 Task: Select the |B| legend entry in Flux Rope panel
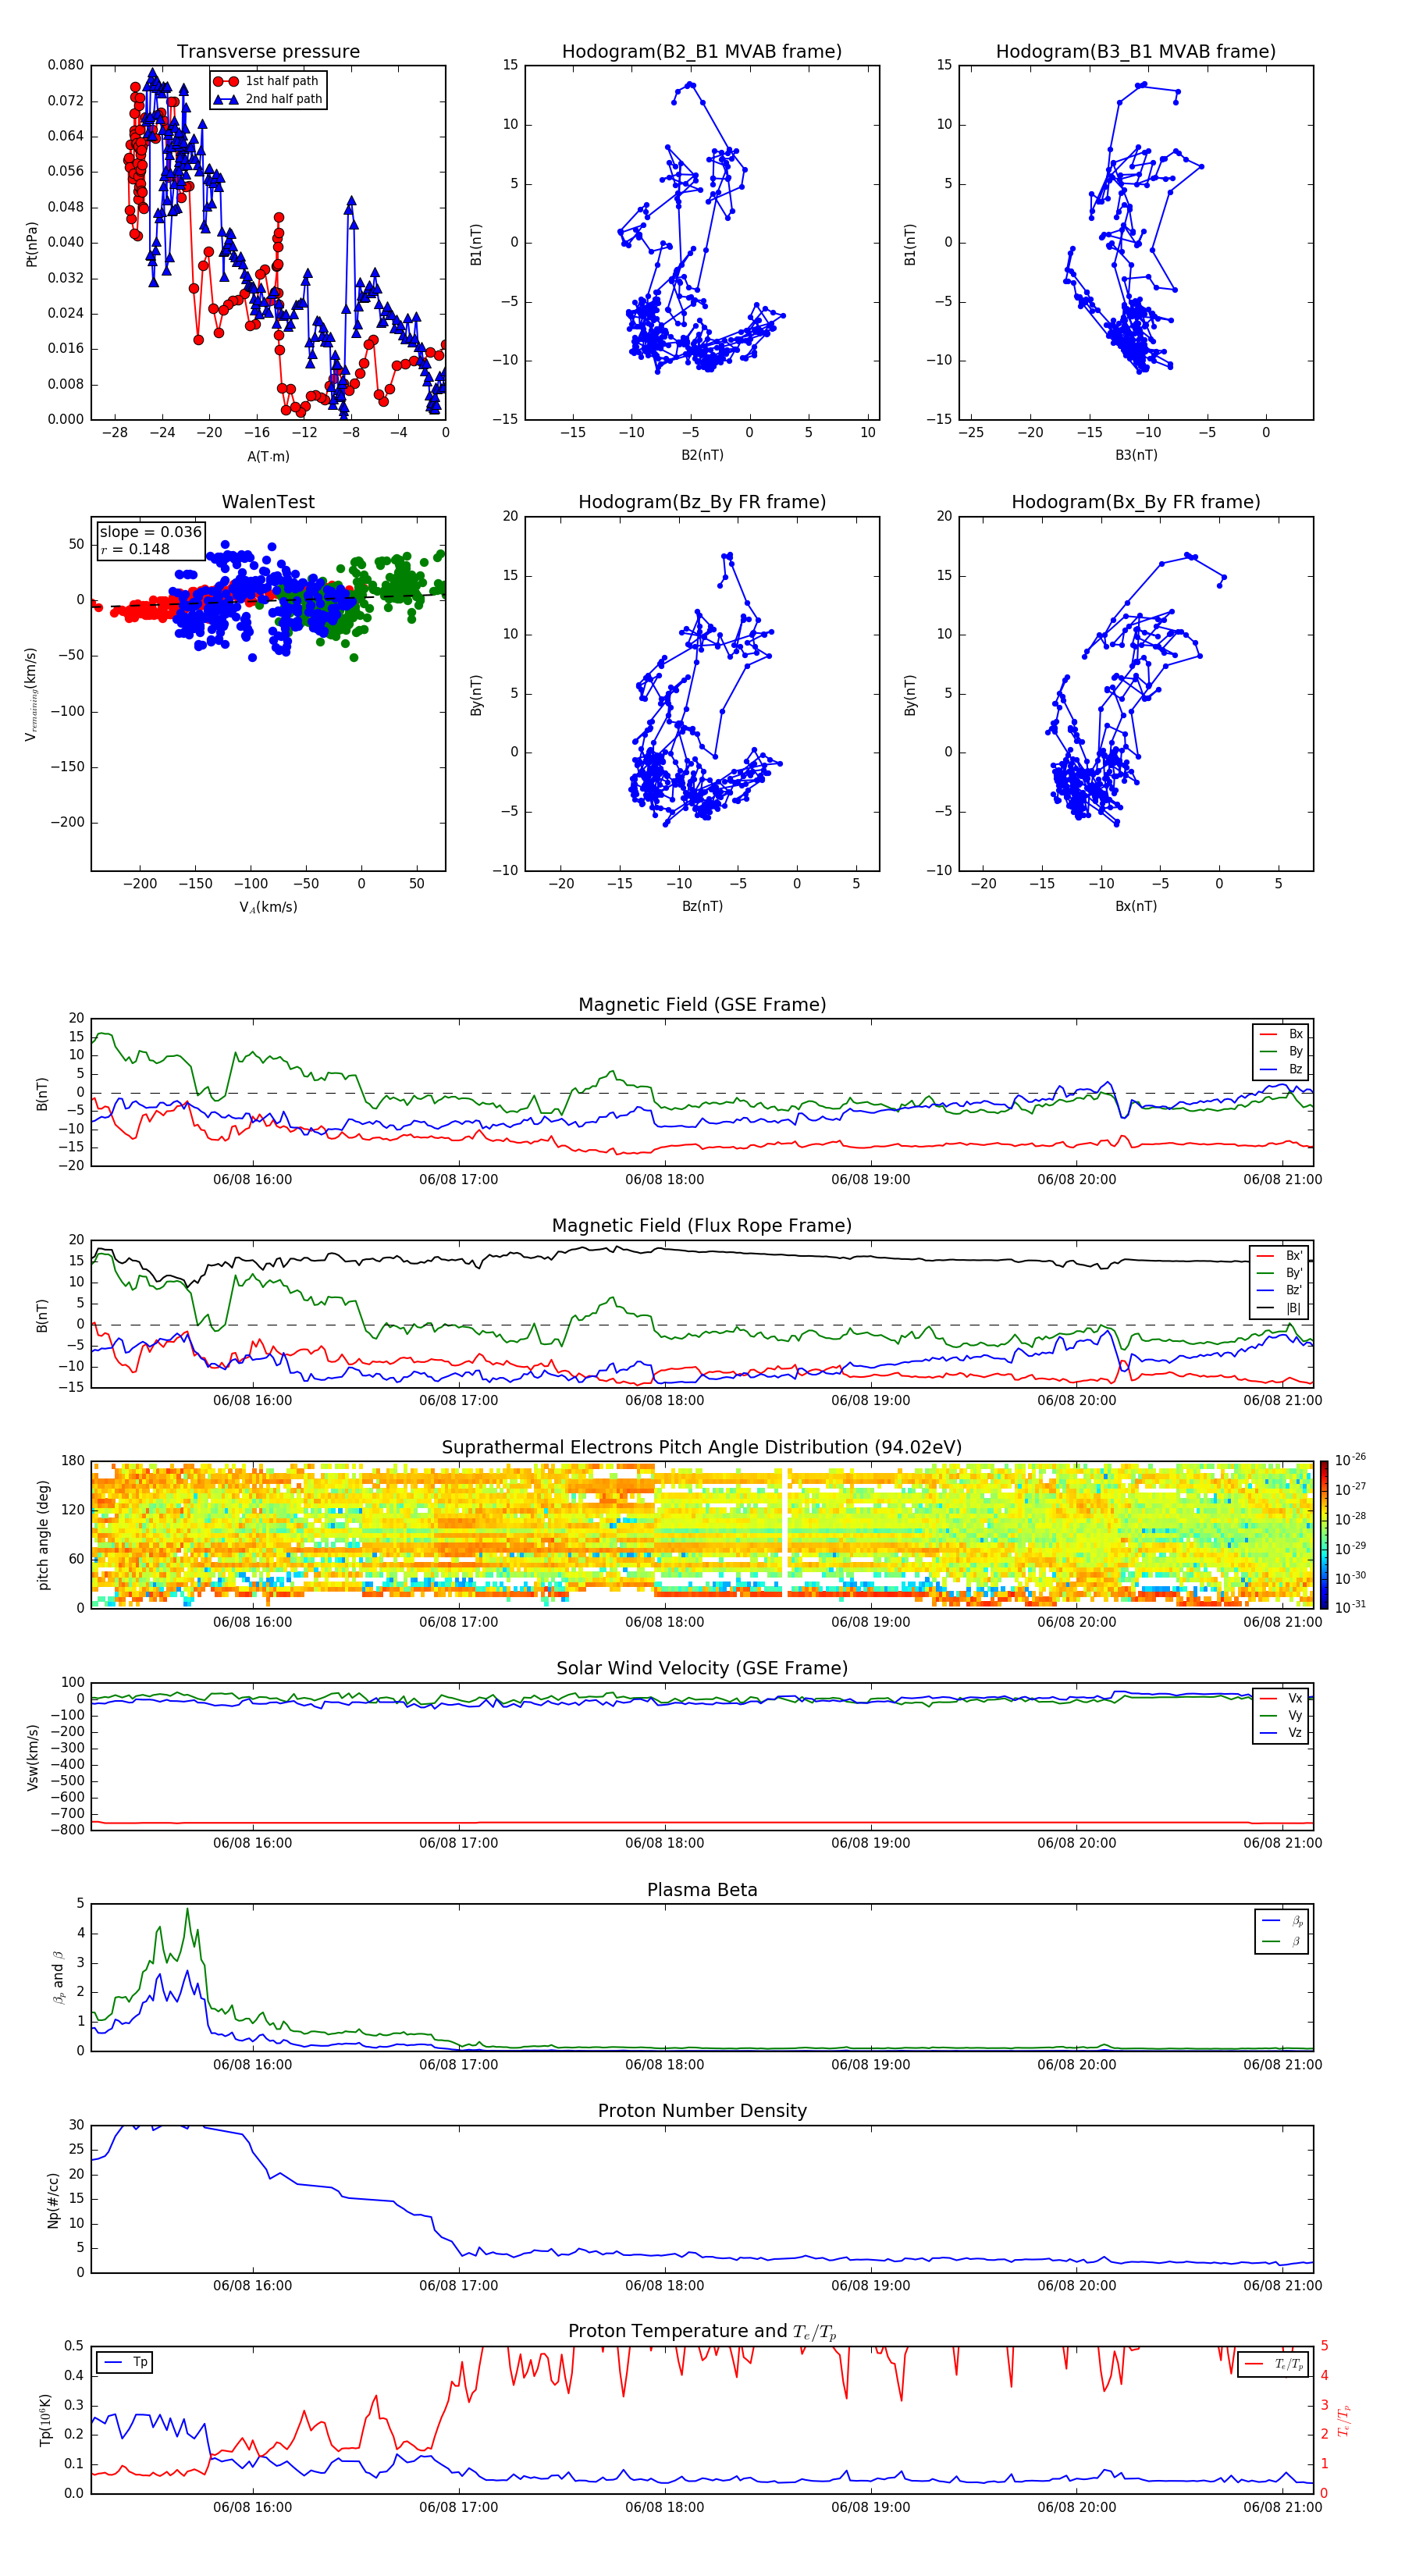click(1279, 1308)
